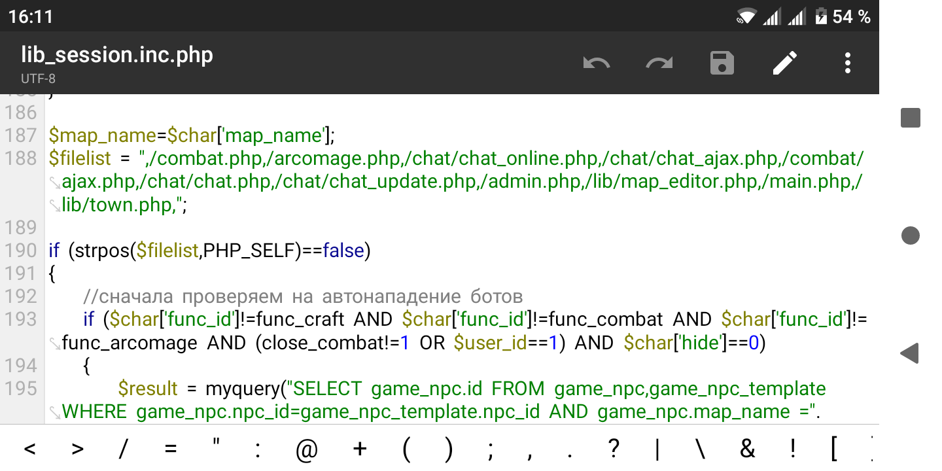Tap the UTF-8 encoding label
The height and width of the screenshot is (471, 942).
tap(38, 78)
